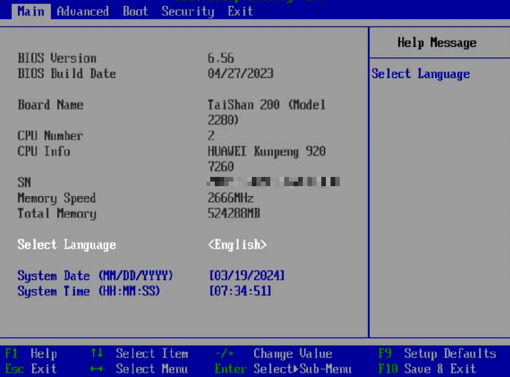Click the Help Message panel heading

(437, 43)
